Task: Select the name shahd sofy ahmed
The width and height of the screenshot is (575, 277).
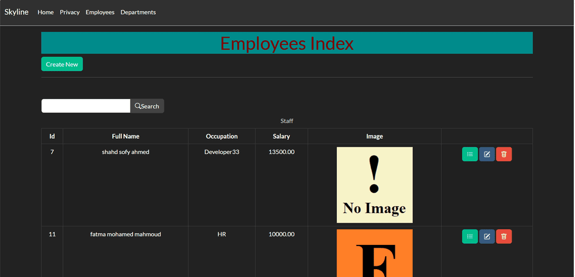Action: (126, 152)
